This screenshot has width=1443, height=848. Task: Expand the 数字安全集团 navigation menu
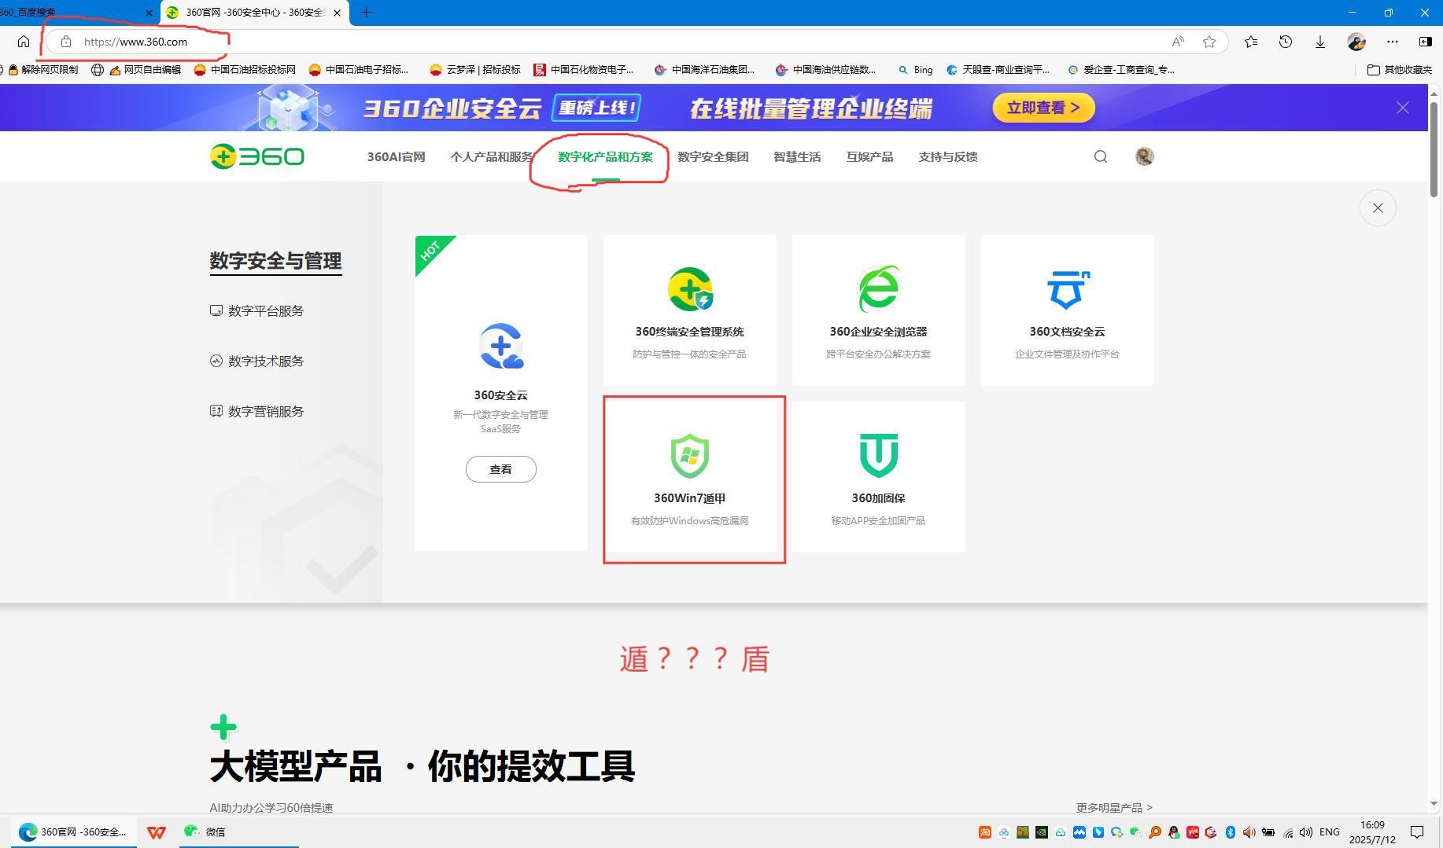click(x=713, y=156)
